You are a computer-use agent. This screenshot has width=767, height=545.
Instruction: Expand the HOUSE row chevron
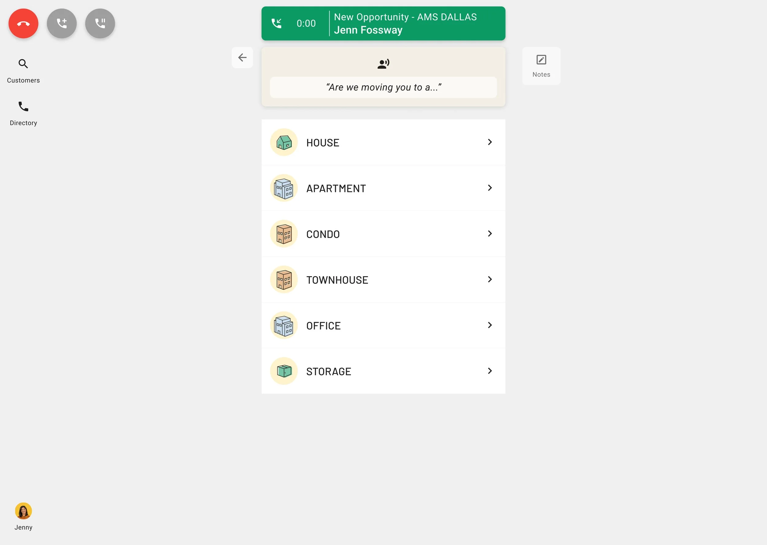tap(490, 142)
